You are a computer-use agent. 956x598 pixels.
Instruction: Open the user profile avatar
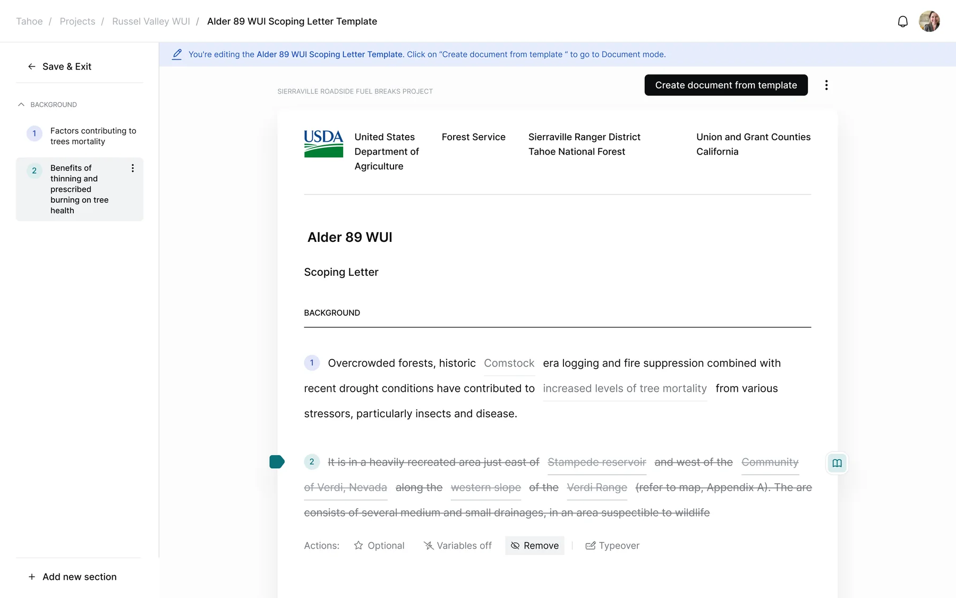click(x=929, y=21)
